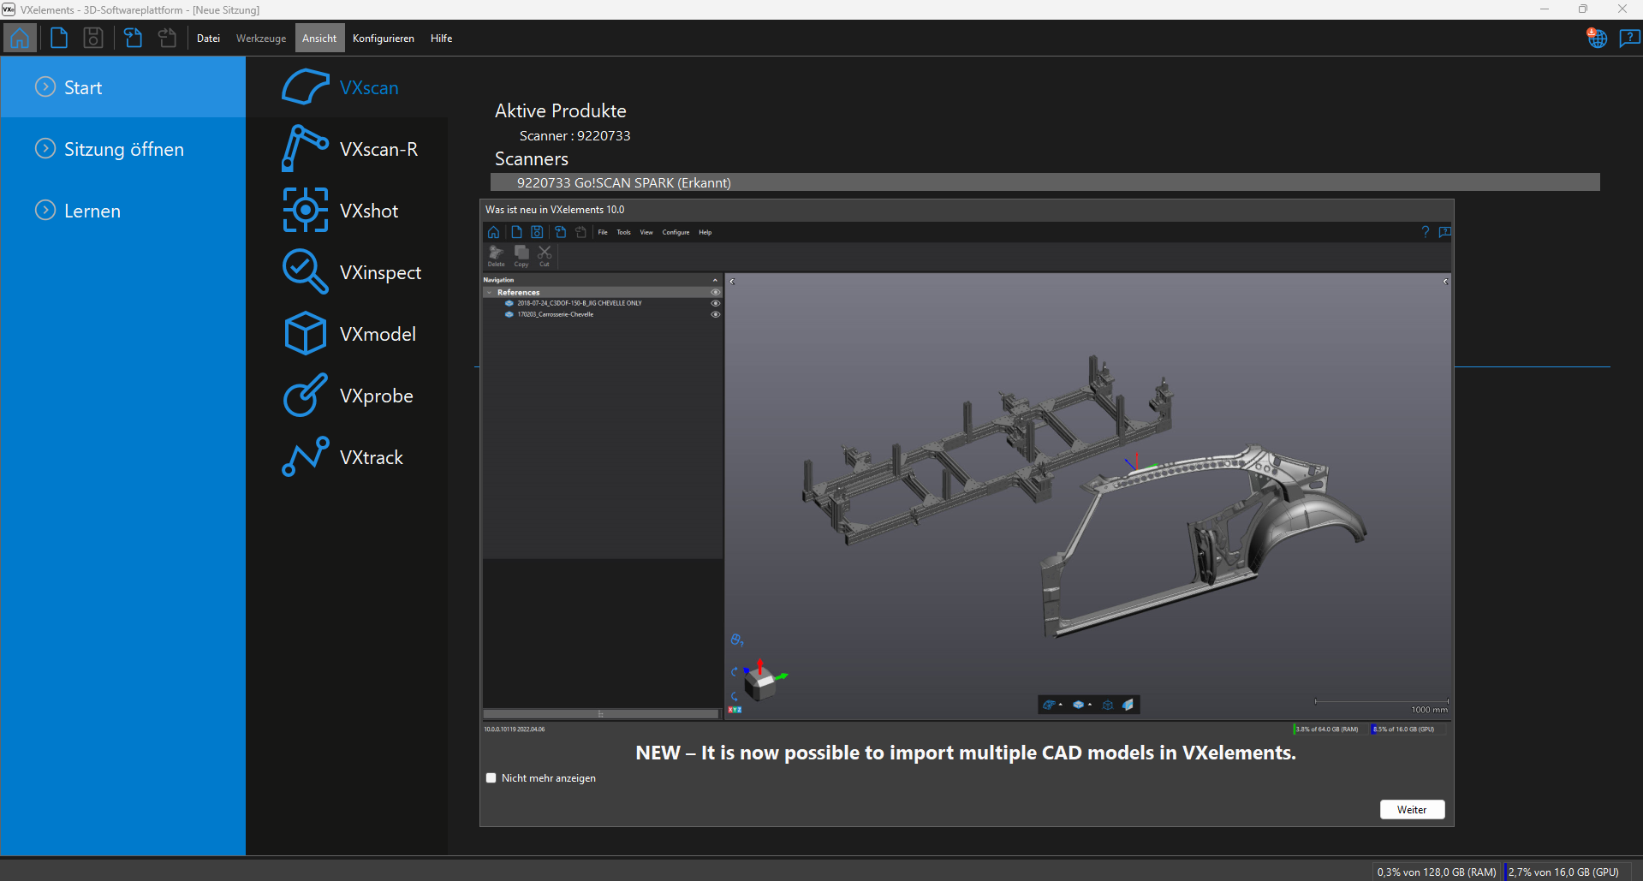Screen dimensions: 1643x881
Task: Open the Datei menu
Action: pos(208,39)
